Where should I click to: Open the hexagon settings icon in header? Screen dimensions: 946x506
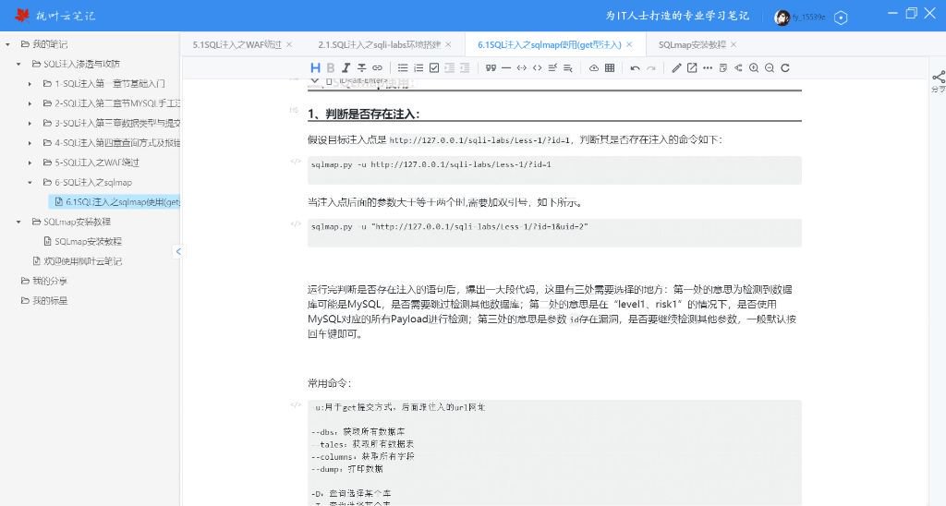coord(841,18)
